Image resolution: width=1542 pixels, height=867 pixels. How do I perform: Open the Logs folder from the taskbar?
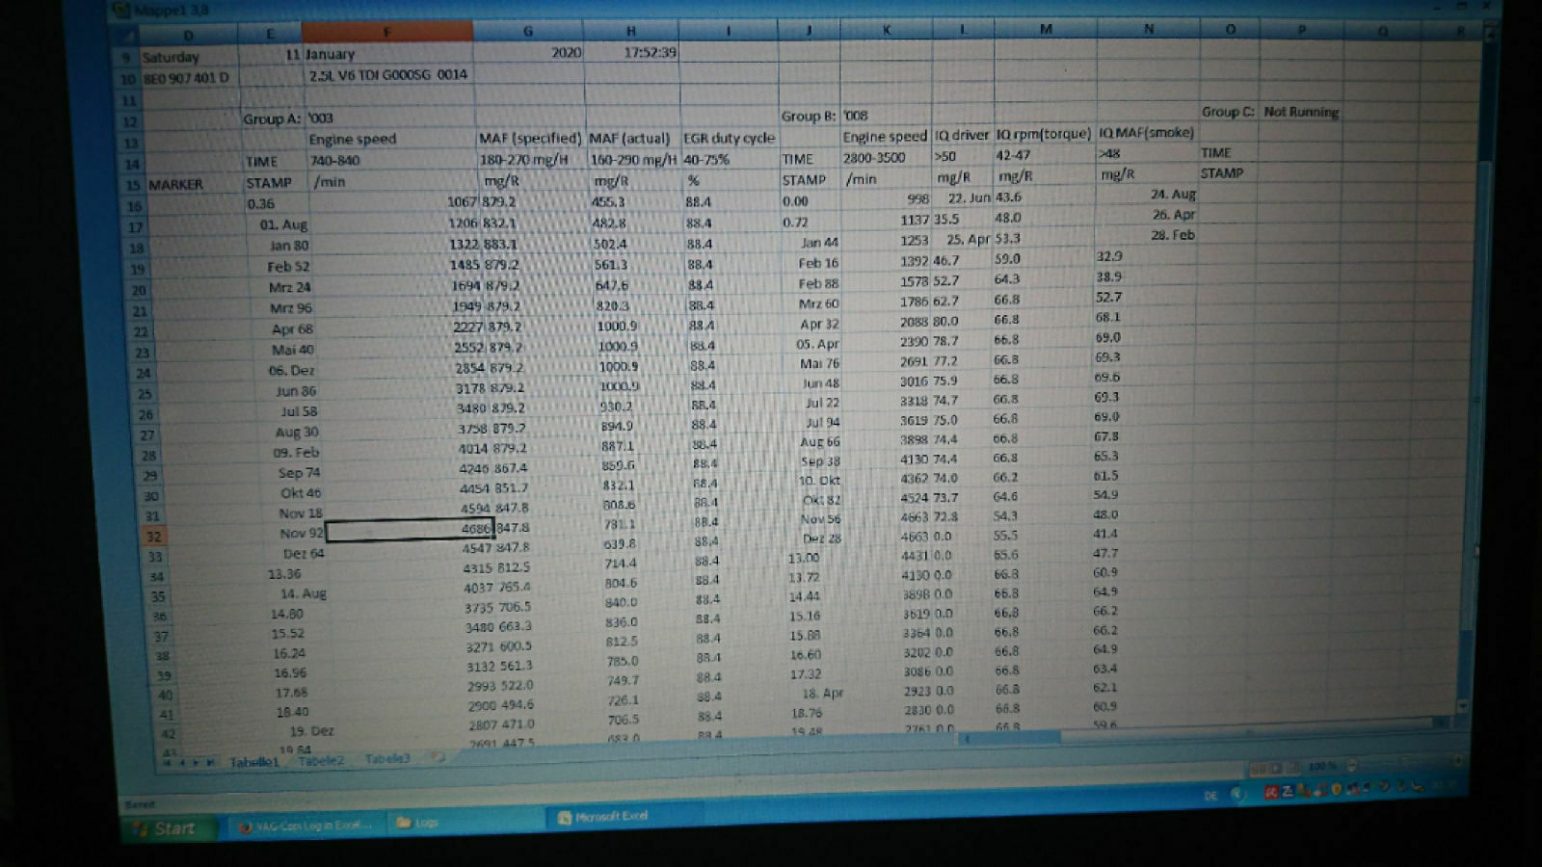(x=418, y=823)
